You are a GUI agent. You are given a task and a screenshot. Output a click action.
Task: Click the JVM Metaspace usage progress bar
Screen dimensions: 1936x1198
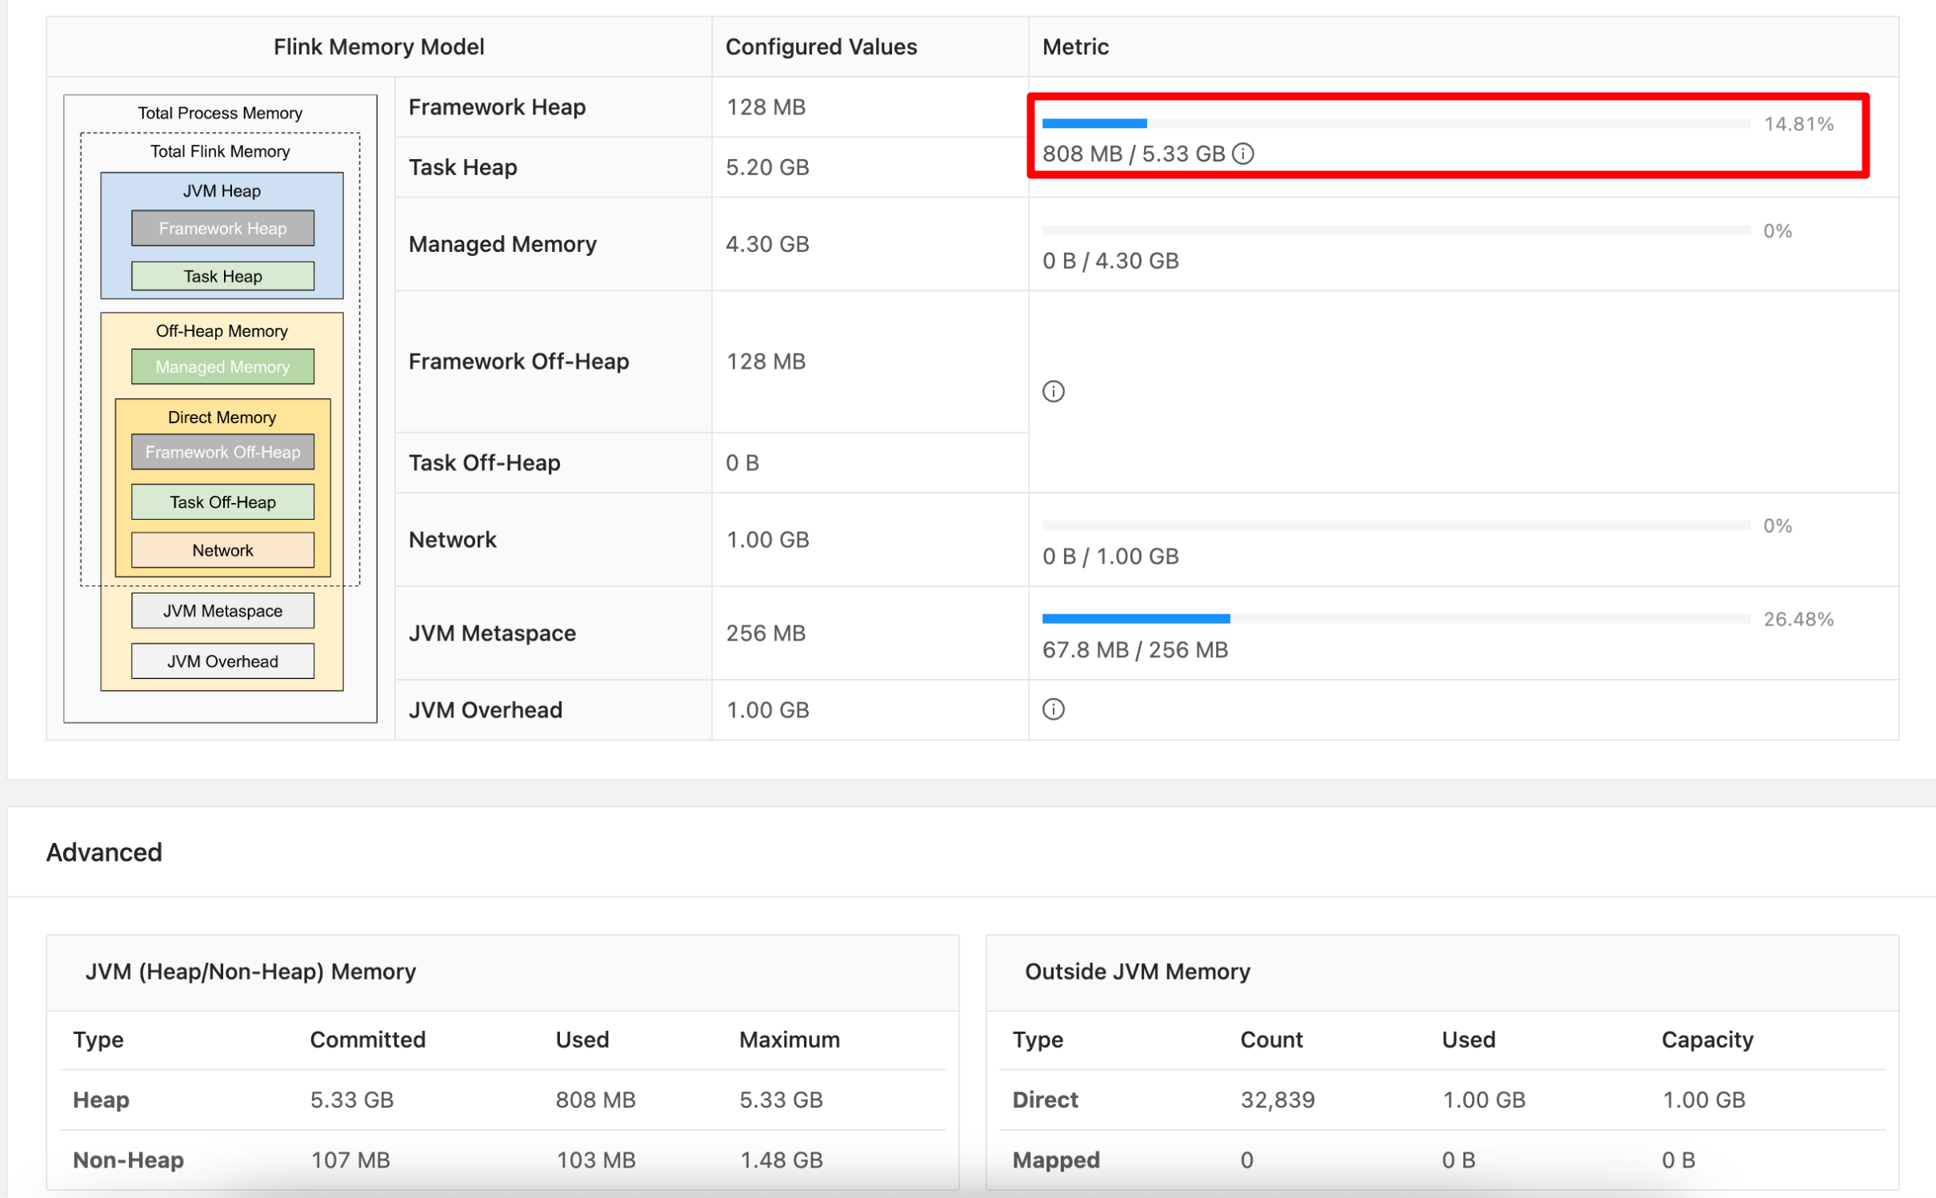coord(1395,618)
